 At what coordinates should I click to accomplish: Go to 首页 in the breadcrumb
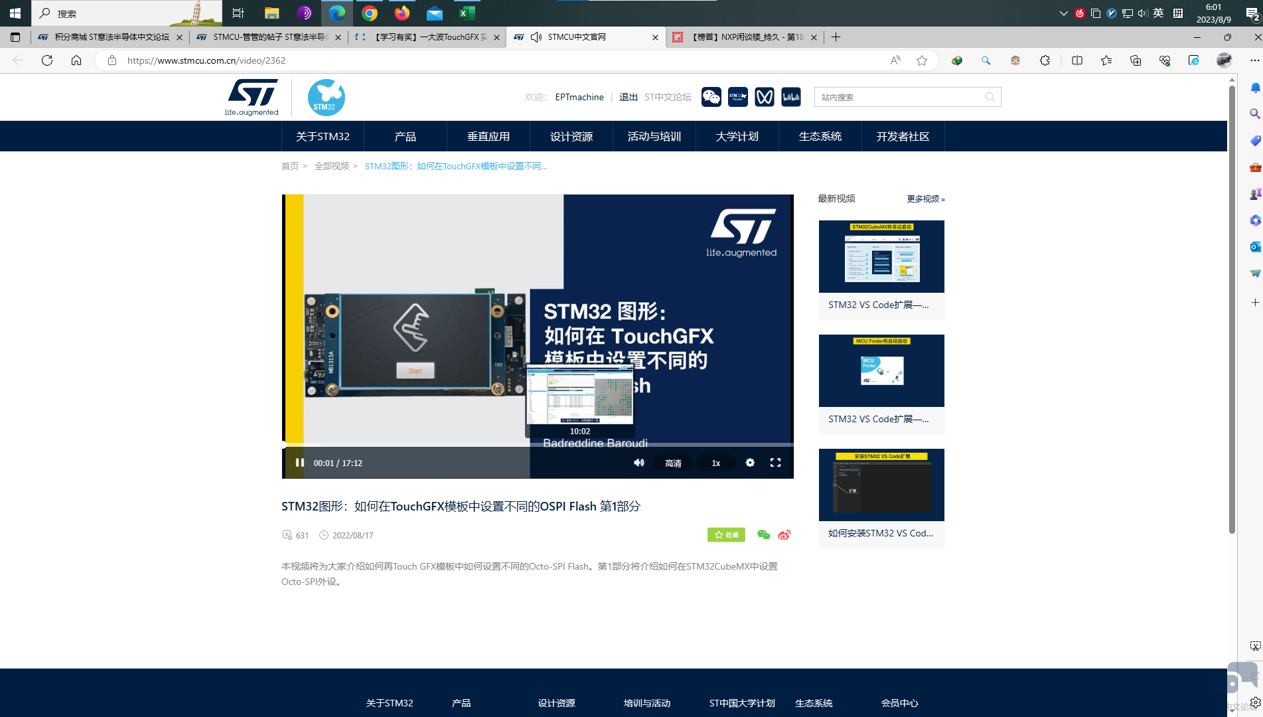[290, 166]
